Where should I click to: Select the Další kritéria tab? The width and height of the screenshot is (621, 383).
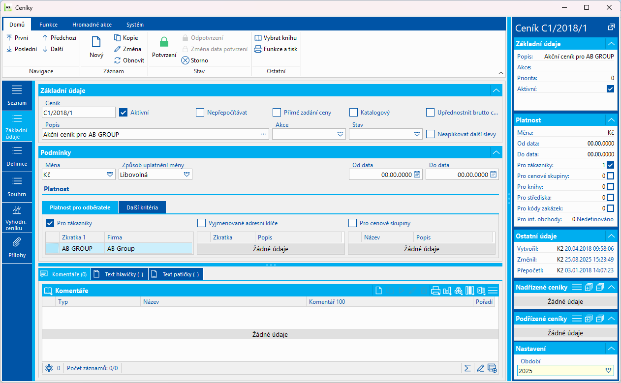coord(142,207)
